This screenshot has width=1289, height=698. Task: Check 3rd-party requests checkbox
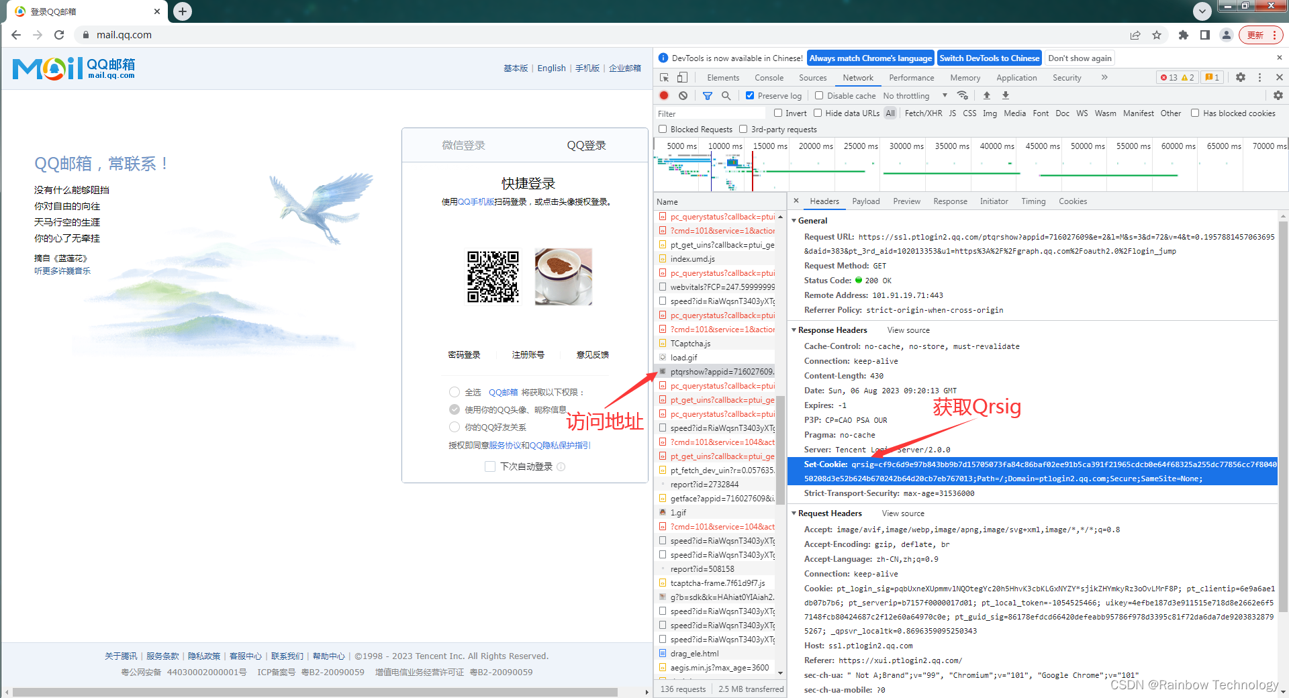pos(743,129)
